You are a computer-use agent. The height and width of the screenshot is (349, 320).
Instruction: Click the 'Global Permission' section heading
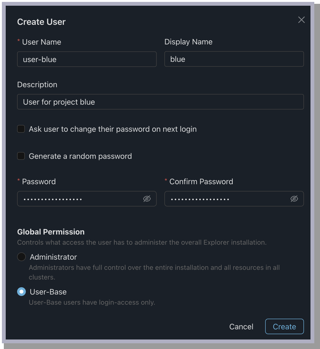click(51, 232)
